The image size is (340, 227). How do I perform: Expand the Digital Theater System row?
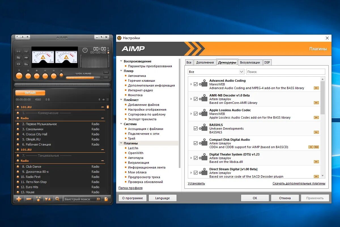(191, 158)
